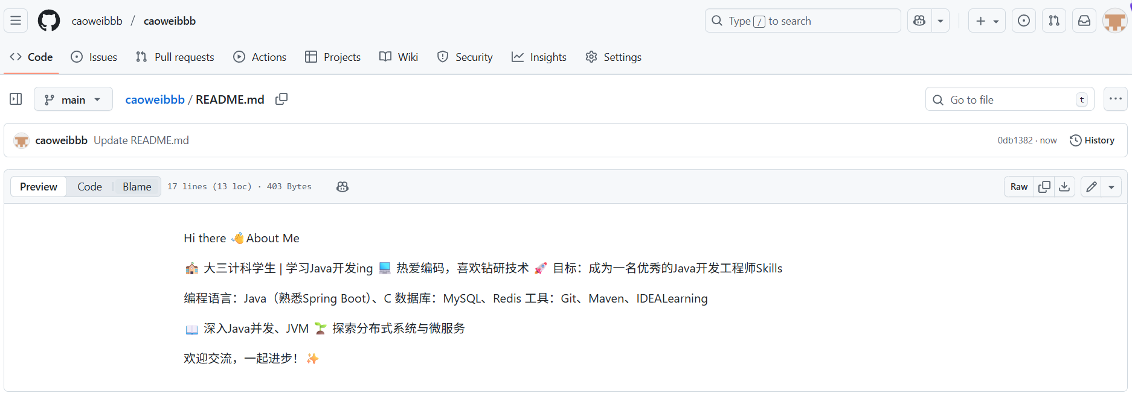1132x402 pixels.
Task: Open caoweibbb link in file path
Action: pos(155,99)
